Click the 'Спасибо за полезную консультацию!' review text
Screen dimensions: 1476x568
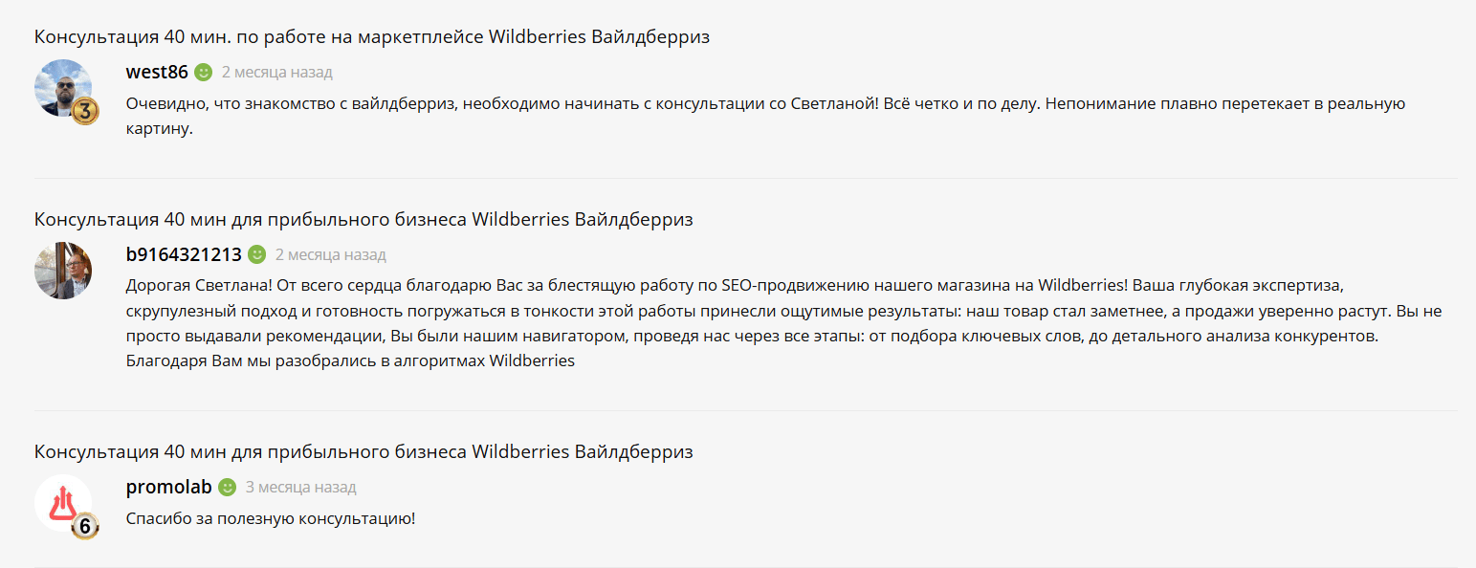coord(271,519)
